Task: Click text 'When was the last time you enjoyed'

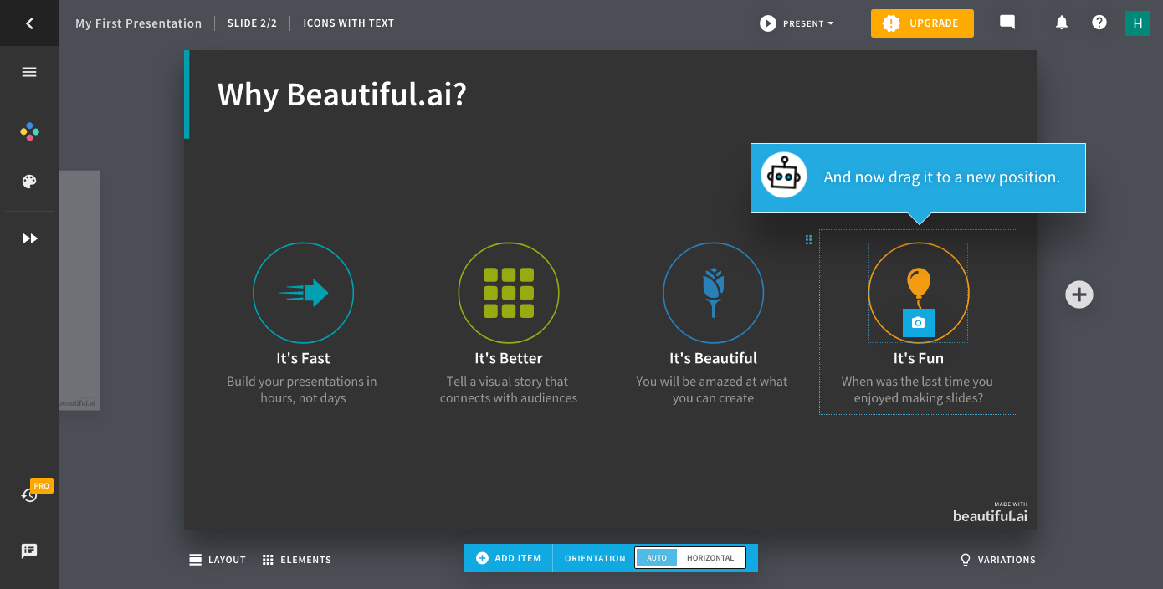Action: pyautogui.click(x=917, y=390)
